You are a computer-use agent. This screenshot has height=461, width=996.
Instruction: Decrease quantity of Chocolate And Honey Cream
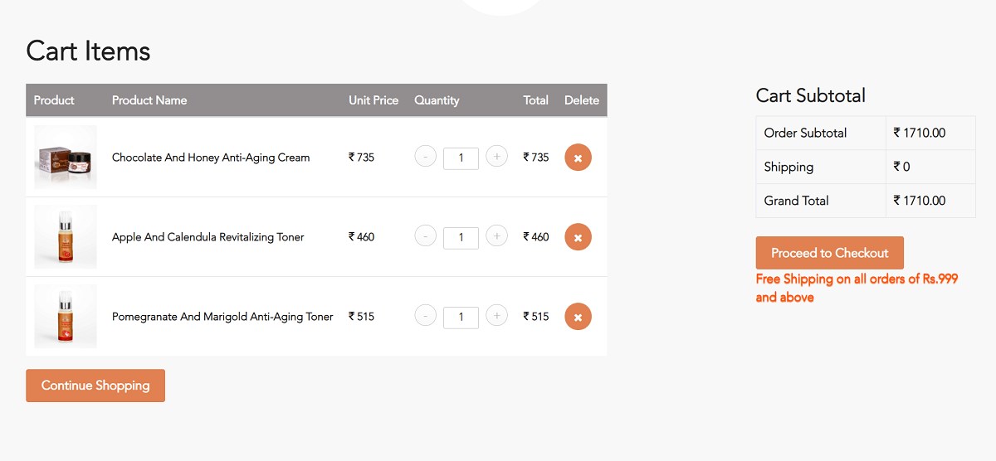(x=425, y=157)
